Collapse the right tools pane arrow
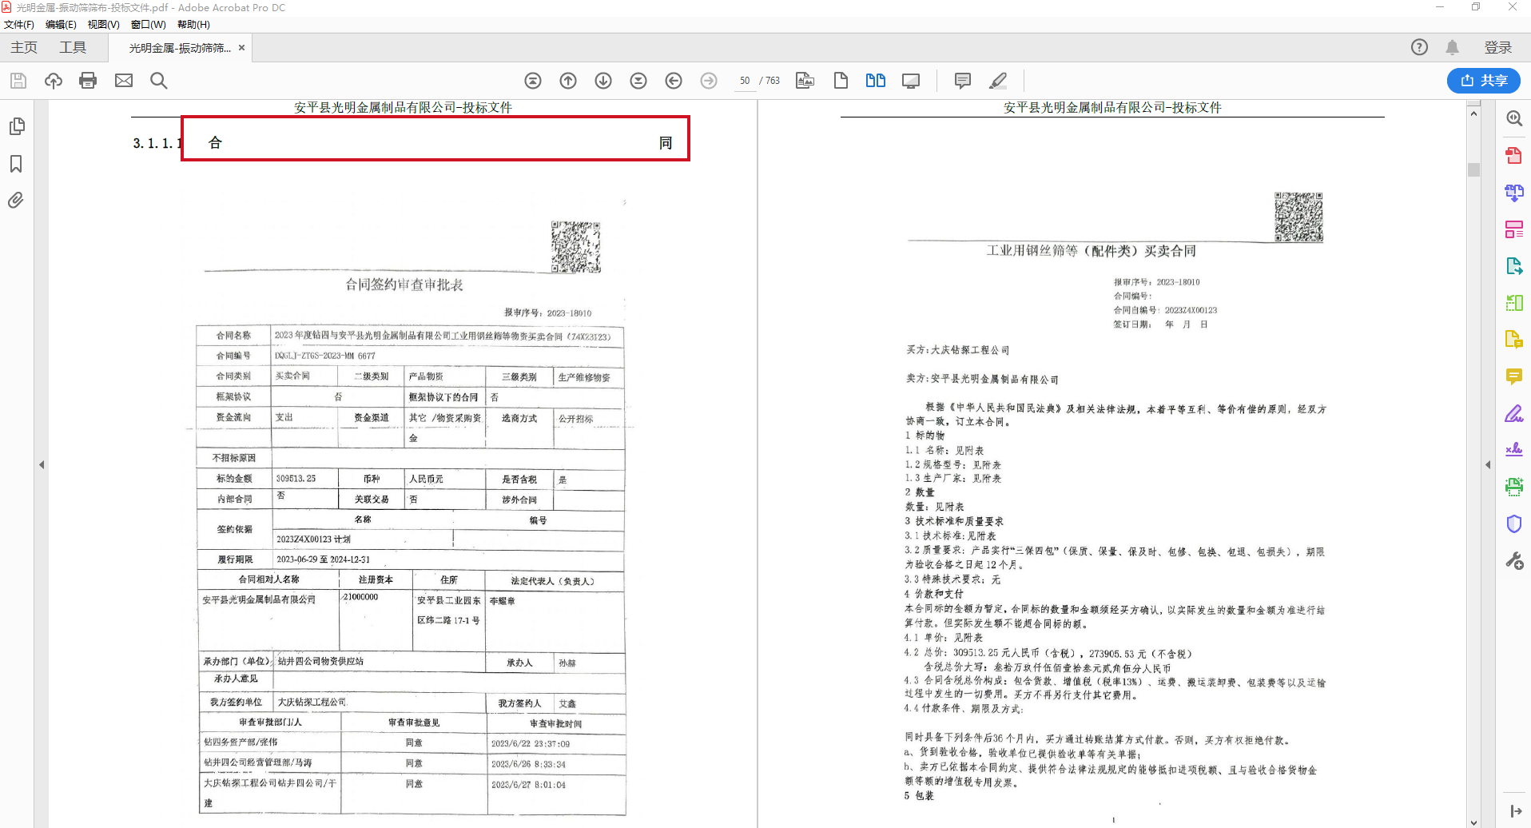Screen dimensions: 1531x828 pyautogui.click(x=1488, y=464)
